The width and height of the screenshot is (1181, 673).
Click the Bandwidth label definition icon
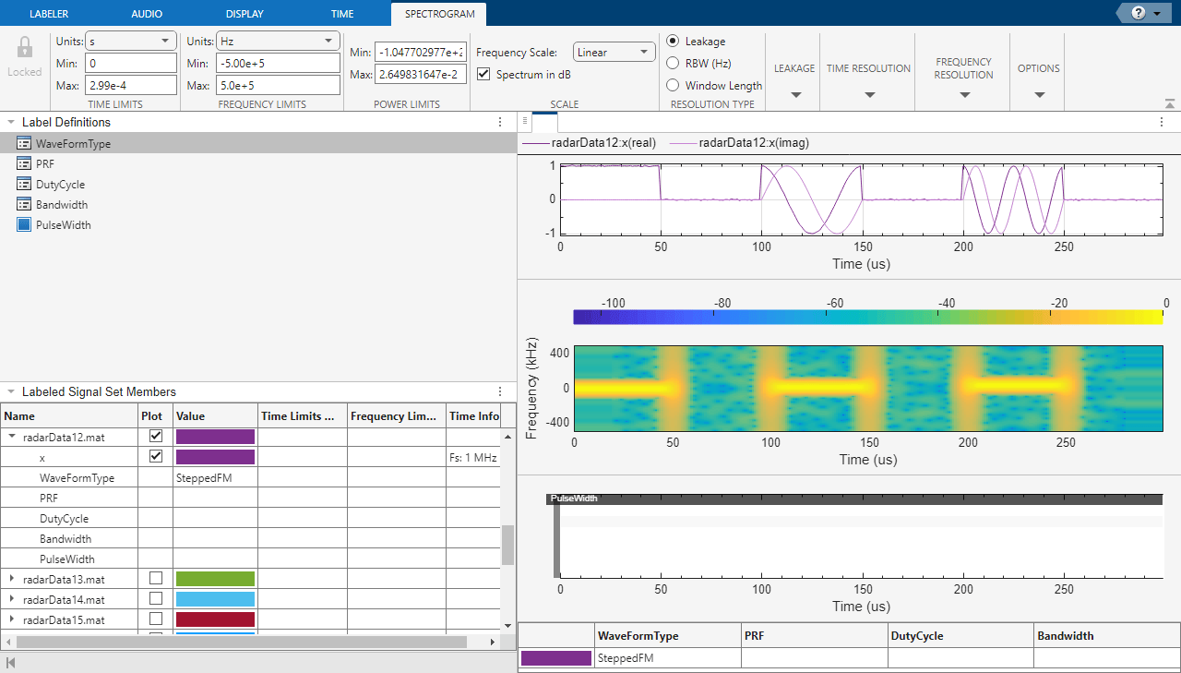click(x=25, y=204)
